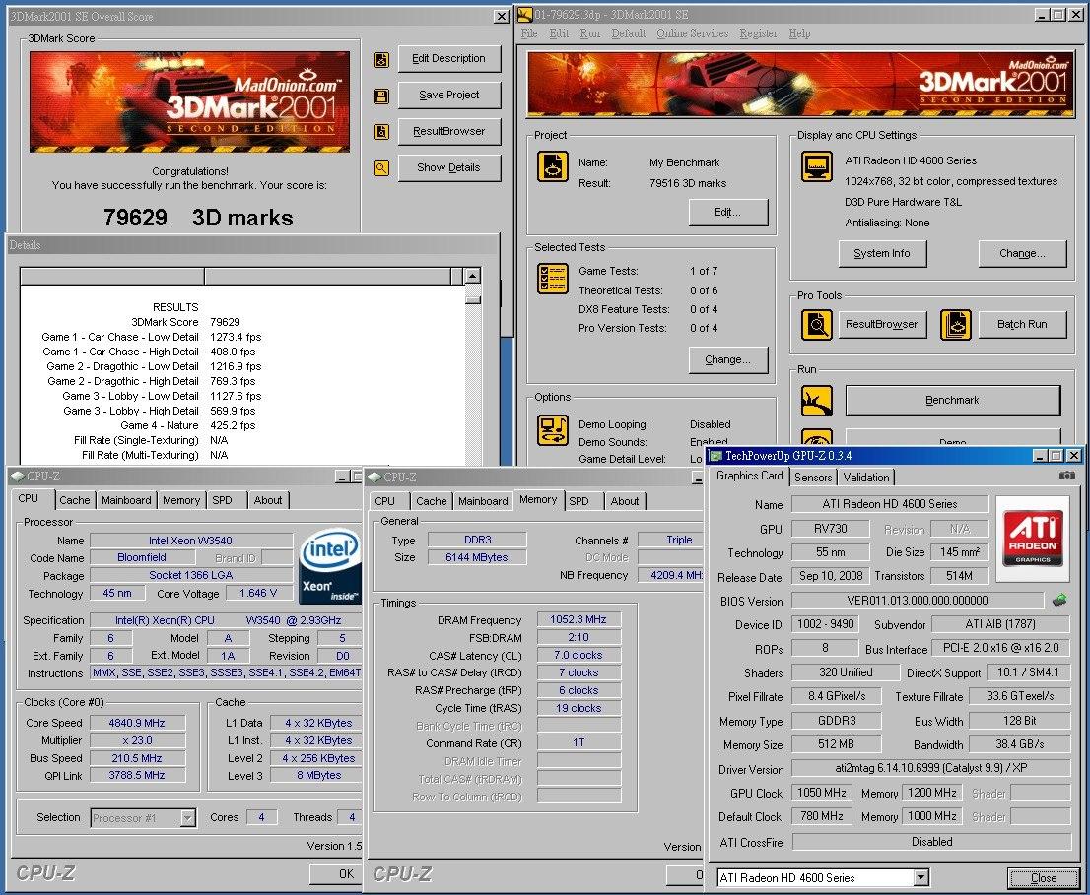Click Change... button in Selected Tests
Image resolution: width=1090 pixels, height=895 pixels.
tap(728, 360)
